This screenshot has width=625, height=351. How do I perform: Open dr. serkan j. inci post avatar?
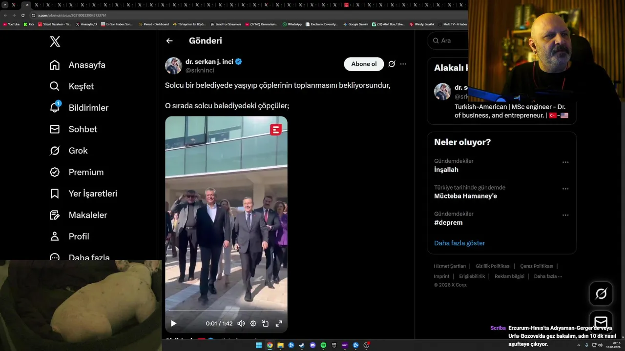pyautogui.click(x=173, y=65)
